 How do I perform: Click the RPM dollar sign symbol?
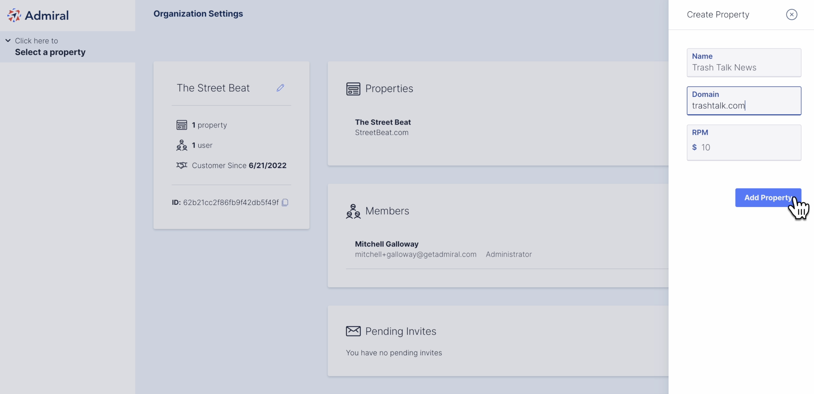click(694, 147)
